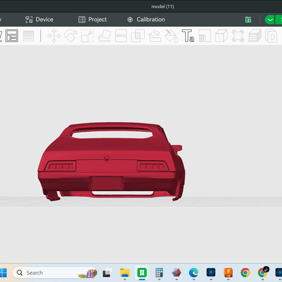Select the variable layer height icon
282x282 pixels.
(28, 36)
